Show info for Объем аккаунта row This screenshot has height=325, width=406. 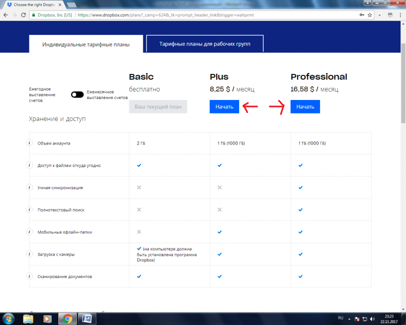pos(29,143)
